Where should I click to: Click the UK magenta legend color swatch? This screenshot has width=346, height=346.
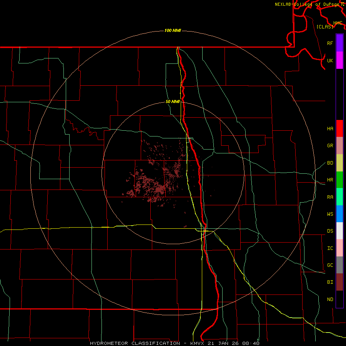[339, 60]
